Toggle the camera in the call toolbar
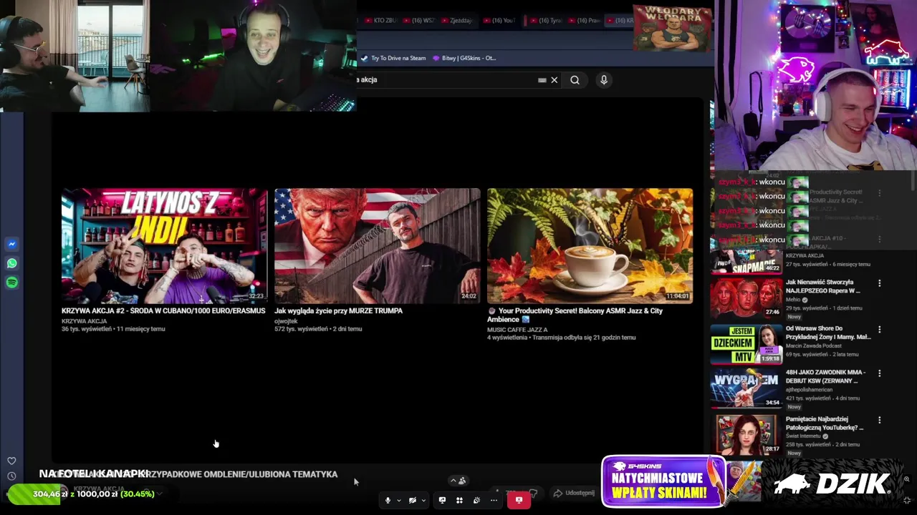This screenshot has width=917, height=515. 412,500
